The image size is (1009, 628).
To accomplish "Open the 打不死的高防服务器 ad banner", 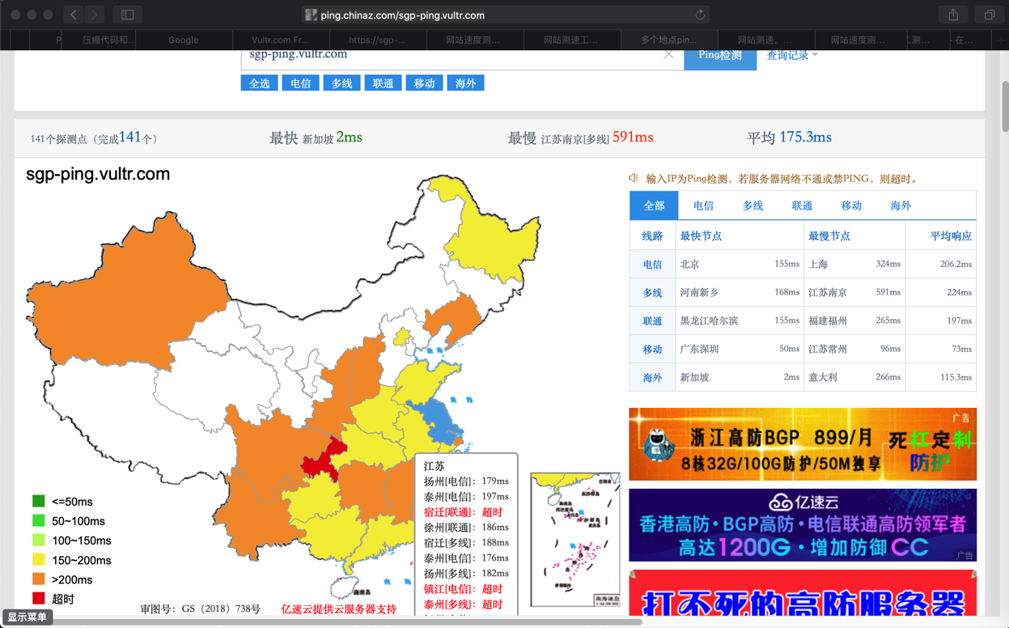I will [x=803, y=593].
